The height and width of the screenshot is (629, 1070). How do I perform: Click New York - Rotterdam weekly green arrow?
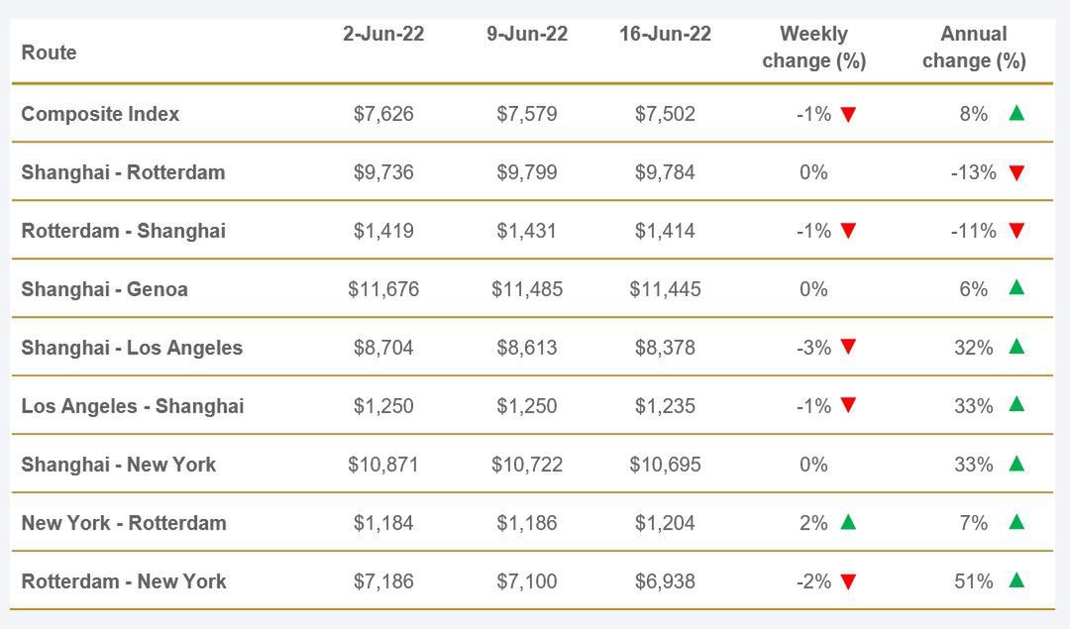[848, 522]
